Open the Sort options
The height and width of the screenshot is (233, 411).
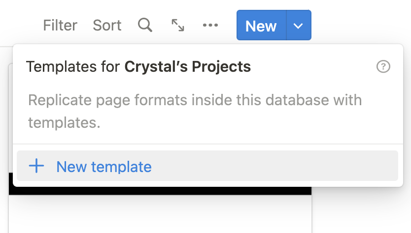coord(107,26)
